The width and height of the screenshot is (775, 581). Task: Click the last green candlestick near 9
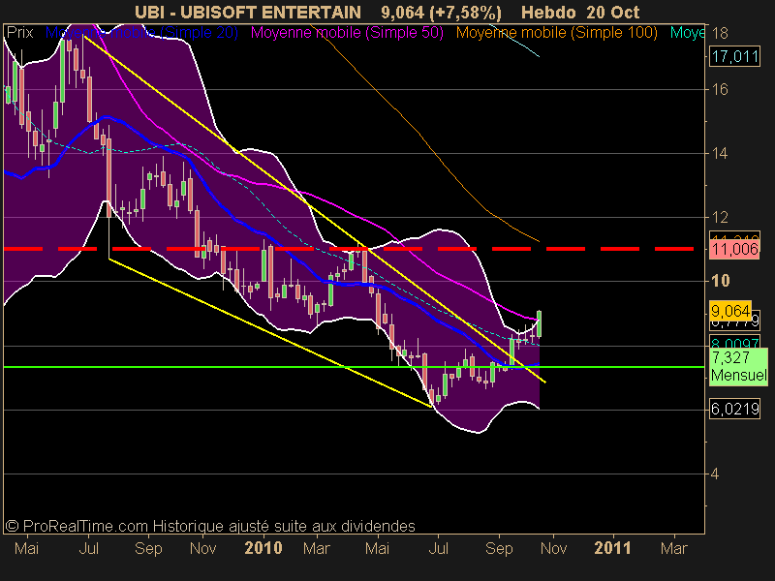click(540, 323)
